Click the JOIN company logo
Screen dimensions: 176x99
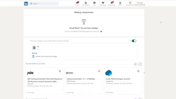click(x=30, y=73)
